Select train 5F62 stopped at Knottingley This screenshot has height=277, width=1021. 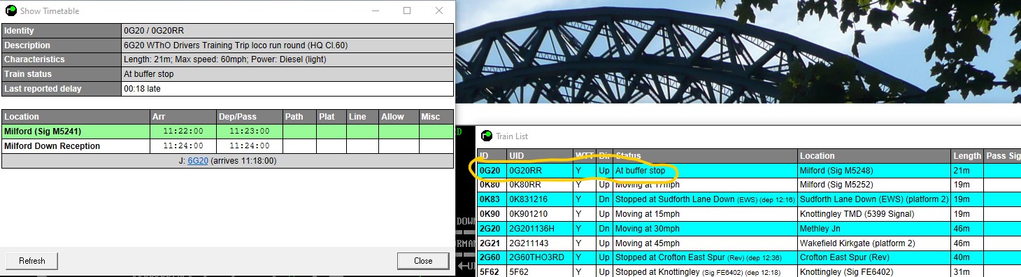pyautogui.click(x=749, y=271)
